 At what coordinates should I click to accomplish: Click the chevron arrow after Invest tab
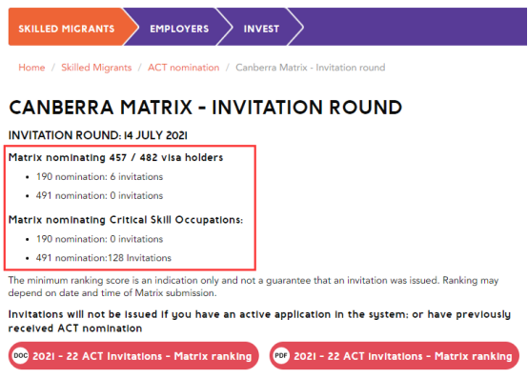(295, 27)
